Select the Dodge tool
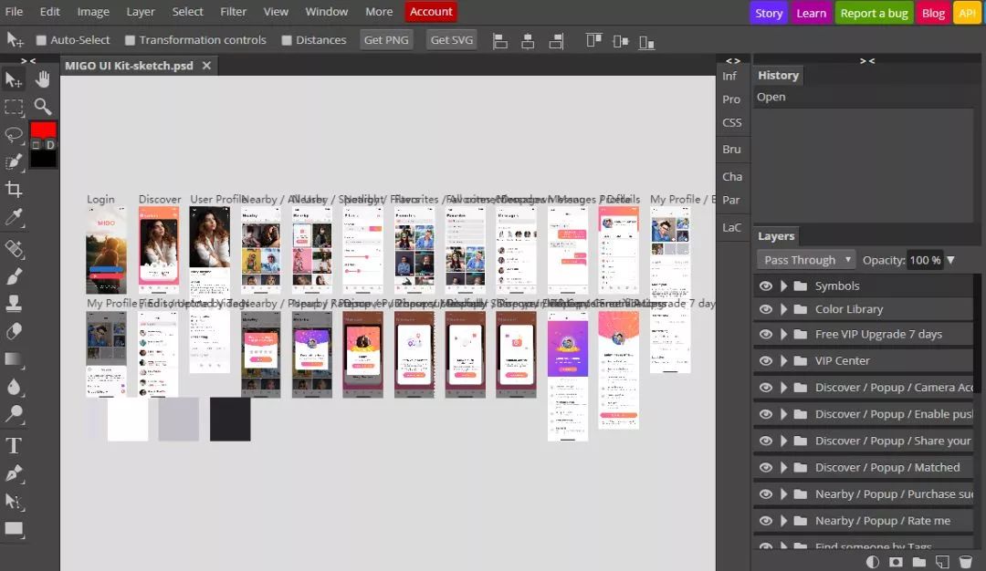This screenshot has height=571, width=986. pyautogui.click(x=13, y=413)
